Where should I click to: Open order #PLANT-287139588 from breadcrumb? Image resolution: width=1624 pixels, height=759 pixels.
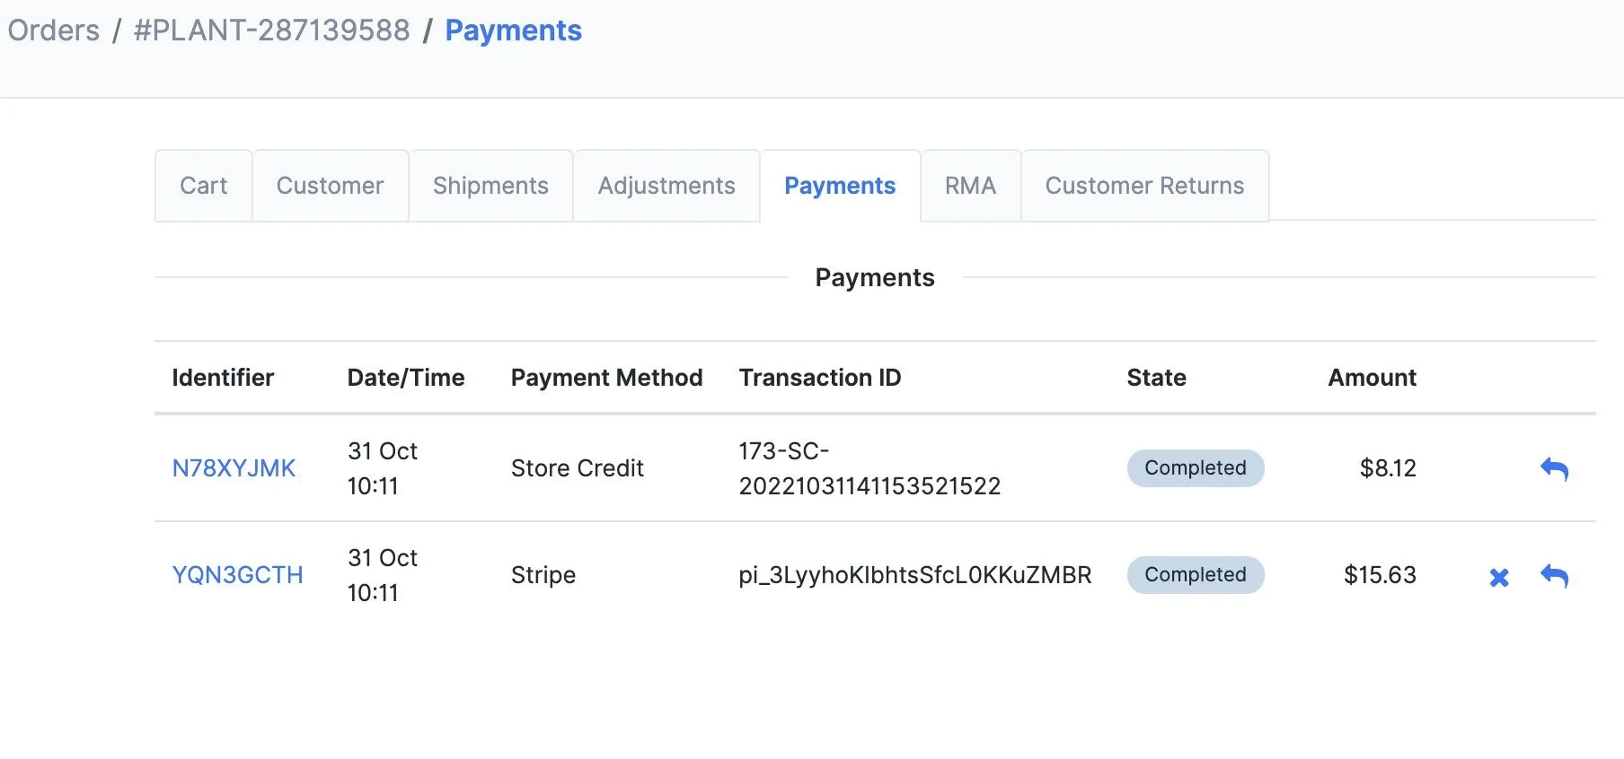[272, 31]
